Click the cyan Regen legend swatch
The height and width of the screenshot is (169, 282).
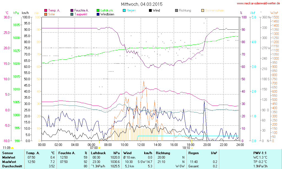124,11
